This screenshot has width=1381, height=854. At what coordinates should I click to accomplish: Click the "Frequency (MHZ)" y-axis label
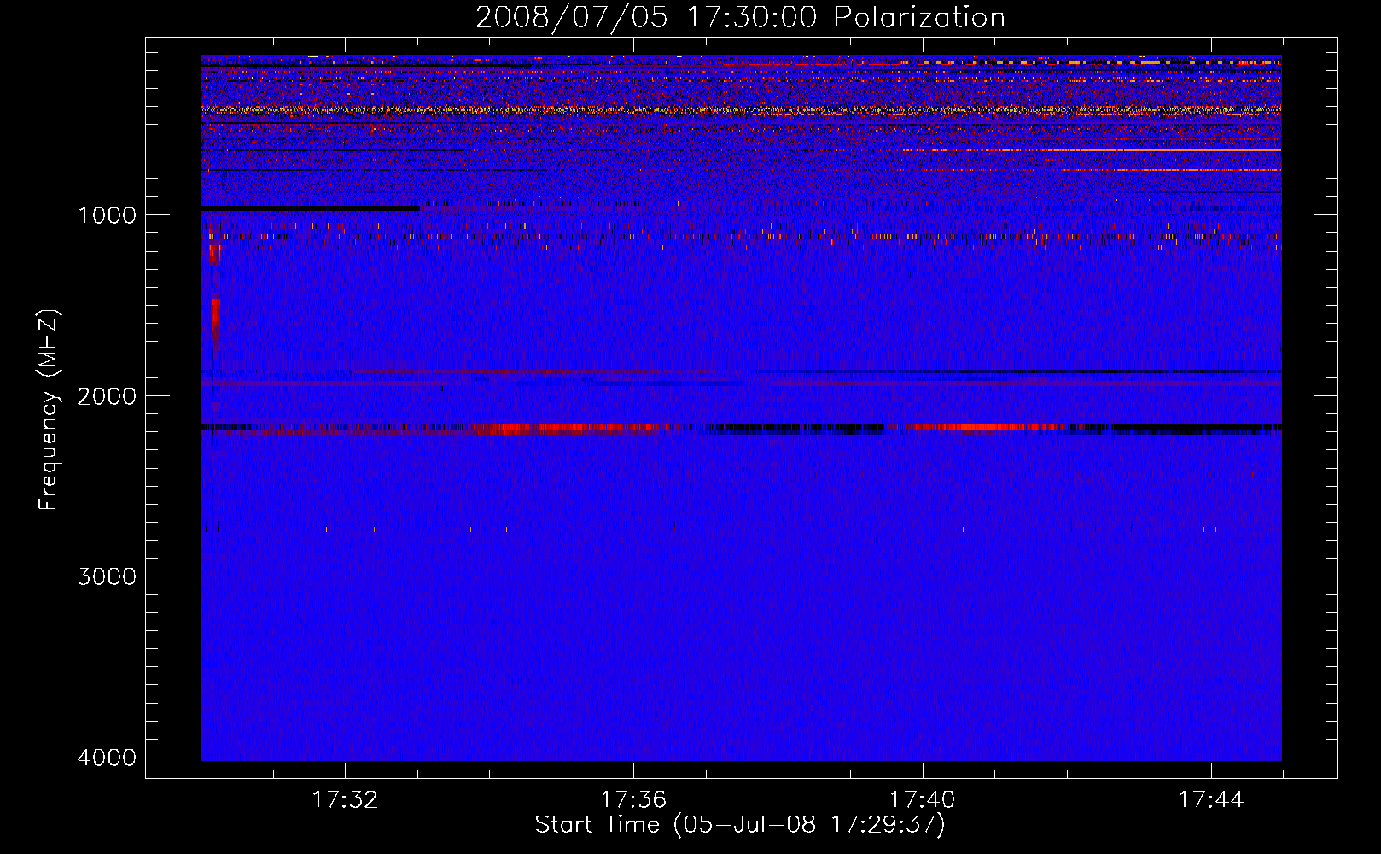click(49, 410)
